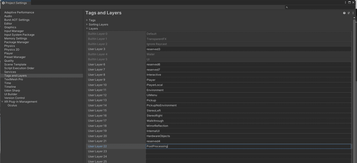Viewport: 357px width, 163px height.
Task: Open Services settings
Action: 10,72
